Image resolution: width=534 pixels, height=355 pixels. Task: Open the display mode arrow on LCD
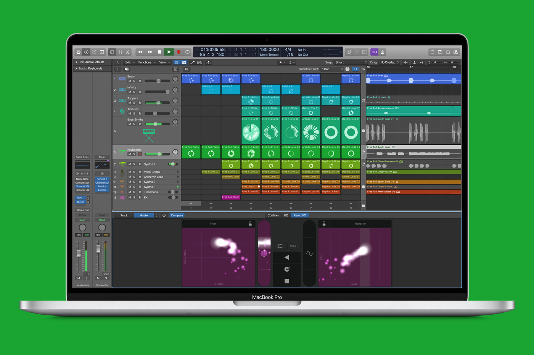(341, 52)
